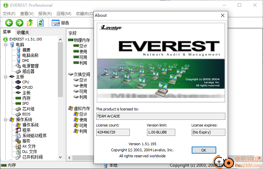This screenshot has width=263, height=169.
Task: Select 可用 under 物理内存
Action: (80, 57)
